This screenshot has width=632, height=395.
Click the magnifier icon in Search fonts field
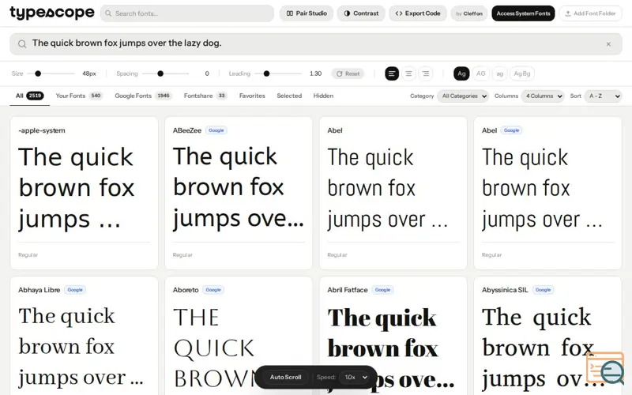click(108, 13)
